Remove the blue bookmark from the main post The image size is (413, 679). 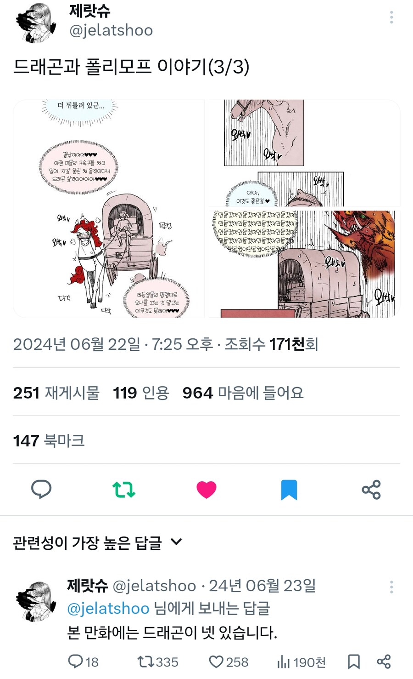click(289, 490)
